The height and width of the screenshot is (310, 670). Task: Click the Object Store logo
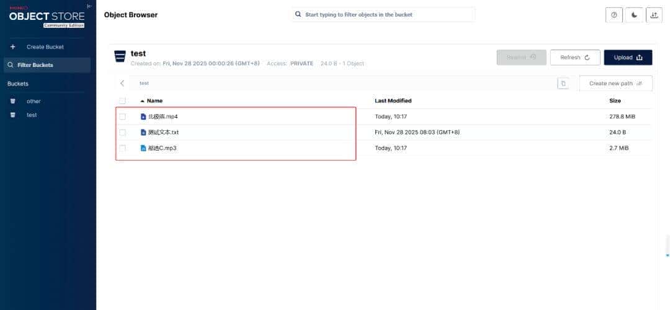47,17
